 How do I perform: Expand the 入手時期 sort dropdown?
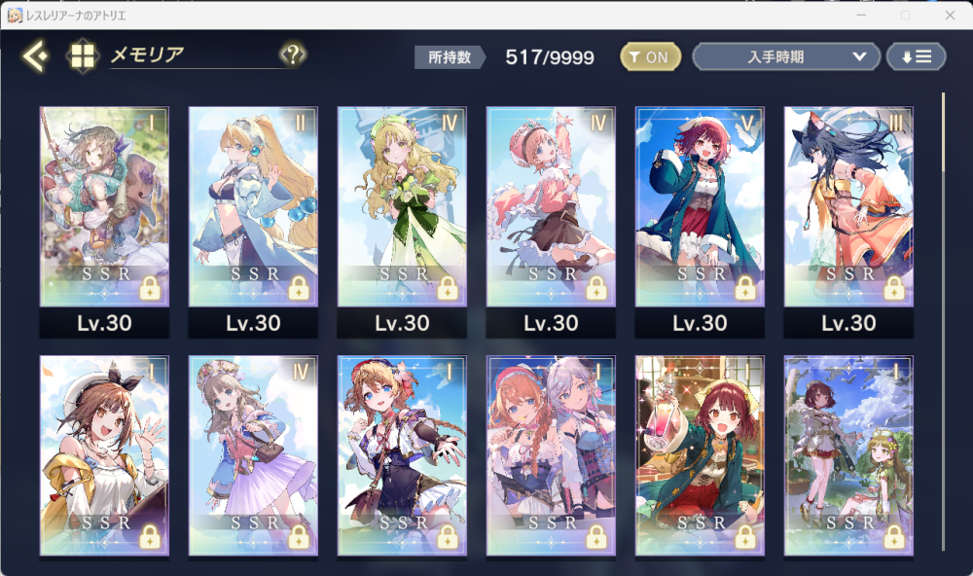point(786,57)
